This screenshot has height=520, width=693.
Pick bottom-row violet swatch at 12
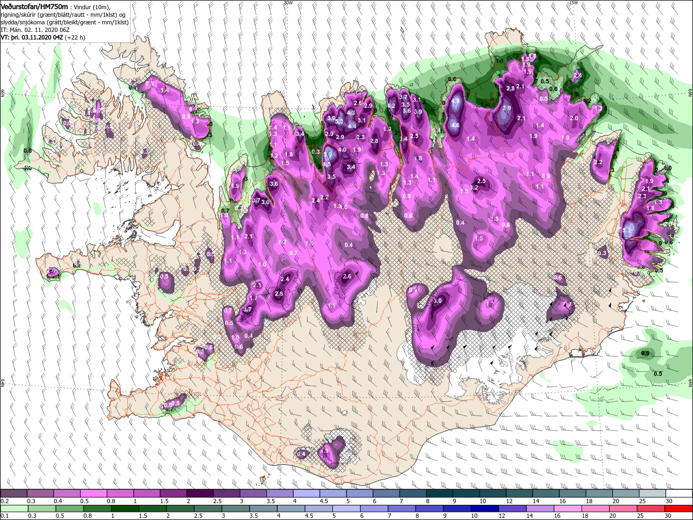click(x=512, y=509)
